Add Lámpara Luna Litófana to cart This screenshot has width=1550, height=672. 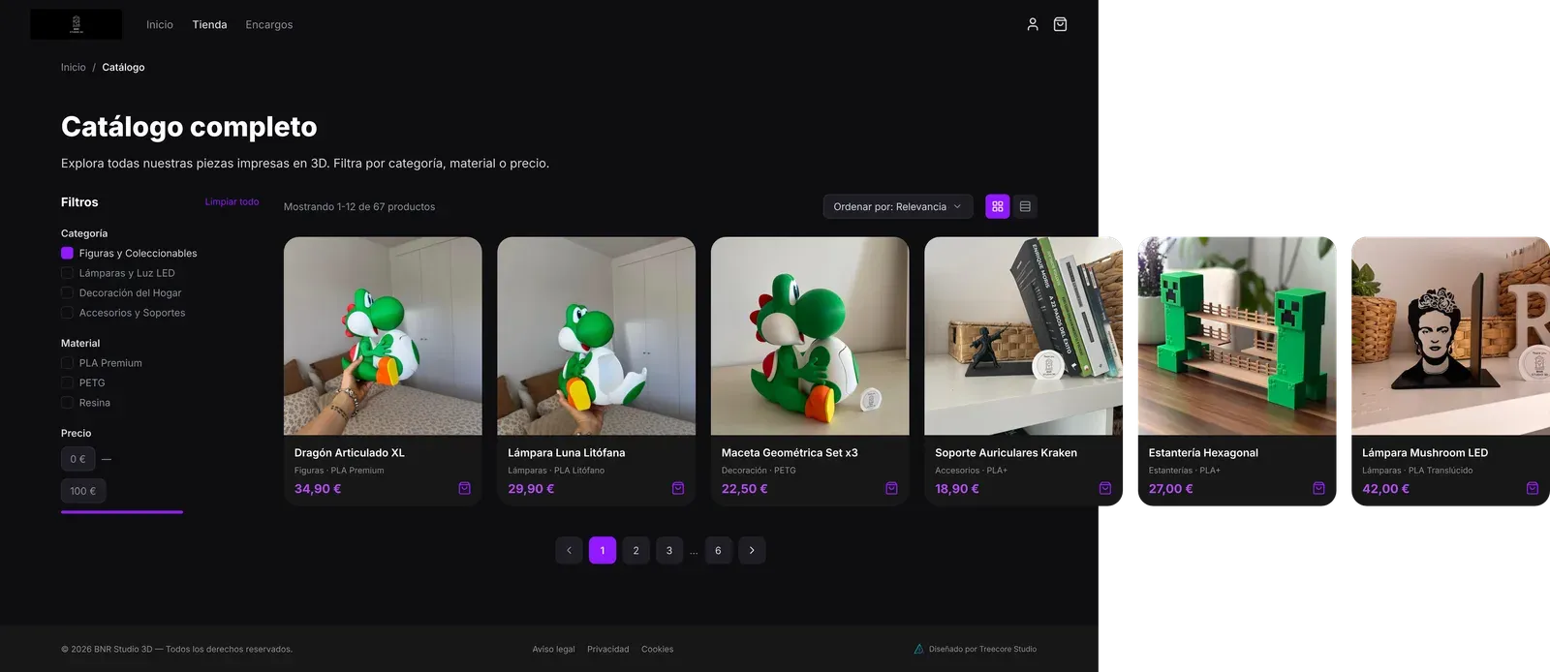coord(678,488)
